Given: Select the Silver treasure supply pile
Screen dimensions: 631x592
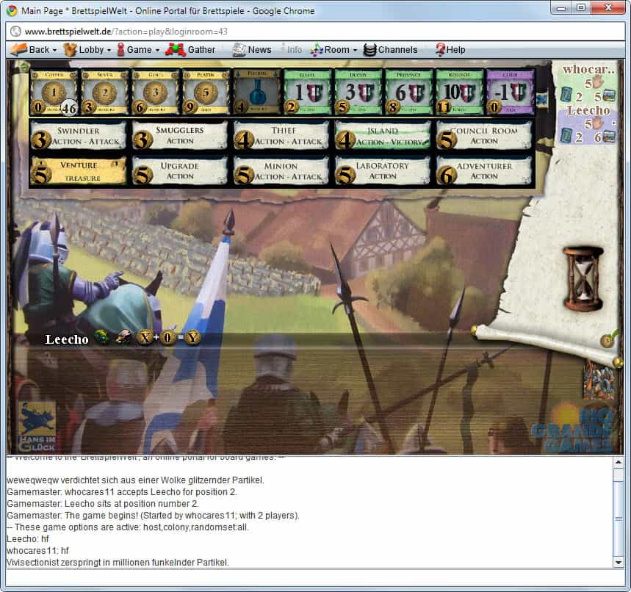Looking at the screenshot, I should (104, 92).
